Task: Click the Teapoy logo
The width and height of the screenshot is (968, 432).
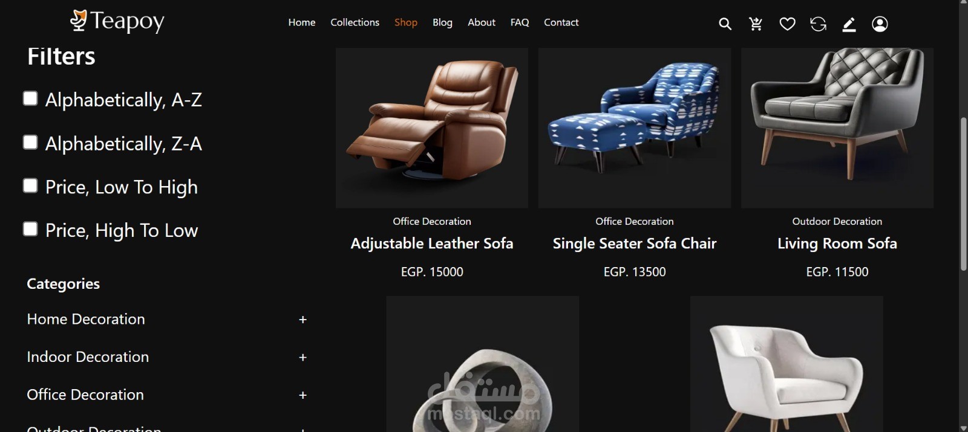Action: 117,21
